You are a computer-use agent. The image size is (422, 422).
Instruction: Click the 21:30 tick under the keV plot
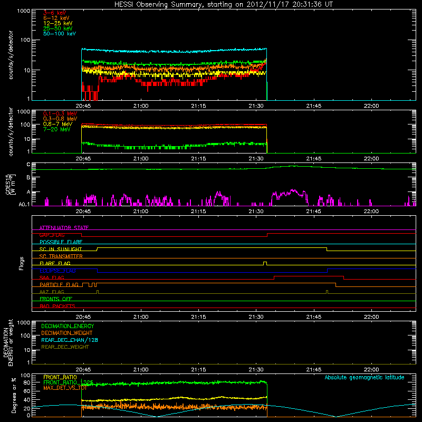coord(256,106)
